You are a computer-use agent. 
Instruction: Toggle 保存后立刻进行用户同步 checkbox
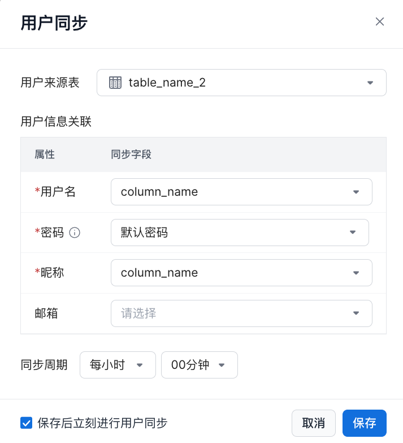[x=26, y=423]
